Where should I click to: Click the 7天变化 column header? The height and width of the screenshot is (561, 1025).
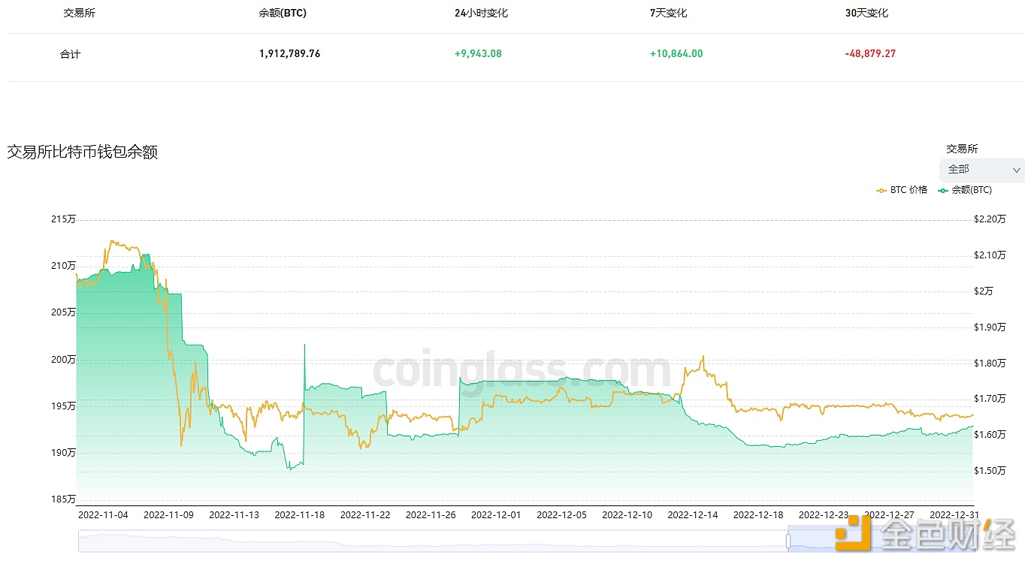[x=668, y=14]
